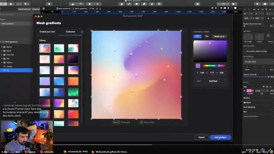Click the Opacity slider in inspector
The width and height of the screenshot is (274, 154).
(x=256, y=77)
